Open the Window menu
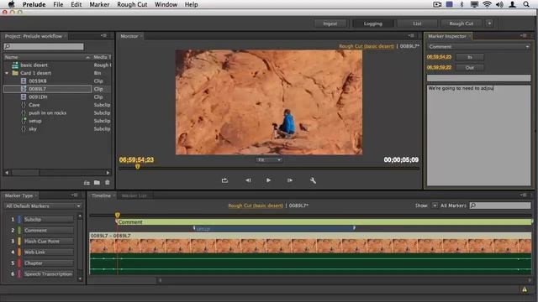Image resolution: width=538 pixels, height=302 pixels. (x=166, y=4)
